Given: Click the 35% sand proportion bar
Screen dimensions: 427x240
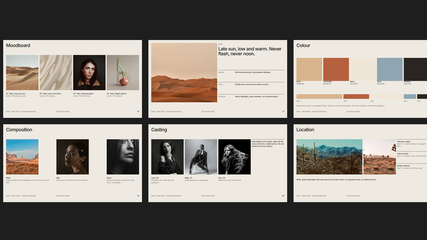Looking at the screenshot, I should click(x=319, y=96).
